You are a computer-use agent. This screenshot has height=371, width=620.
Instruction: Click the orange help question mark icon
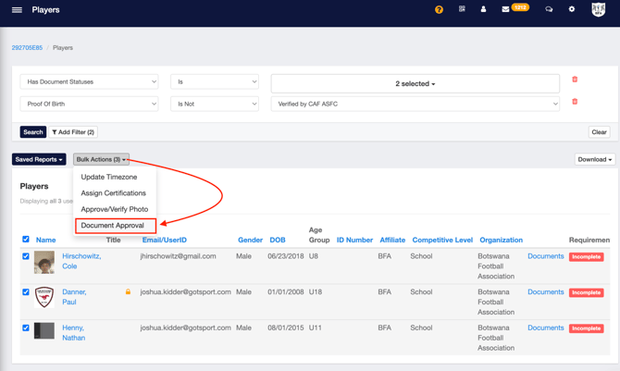click(439, 10)
